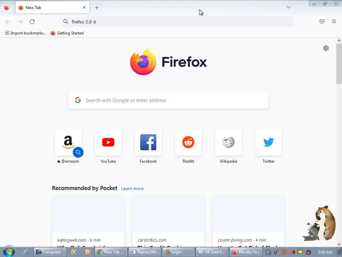
Task: Click the Learn more Pocket link
Action: point(132,188)
